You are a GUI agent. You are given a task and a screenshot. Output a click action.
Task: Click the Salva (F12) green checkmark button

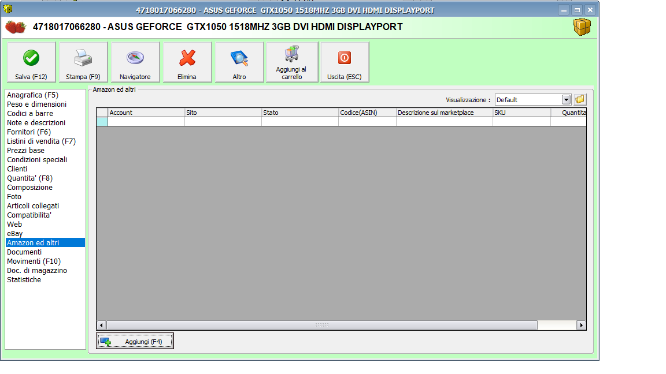tap(31, 62)
